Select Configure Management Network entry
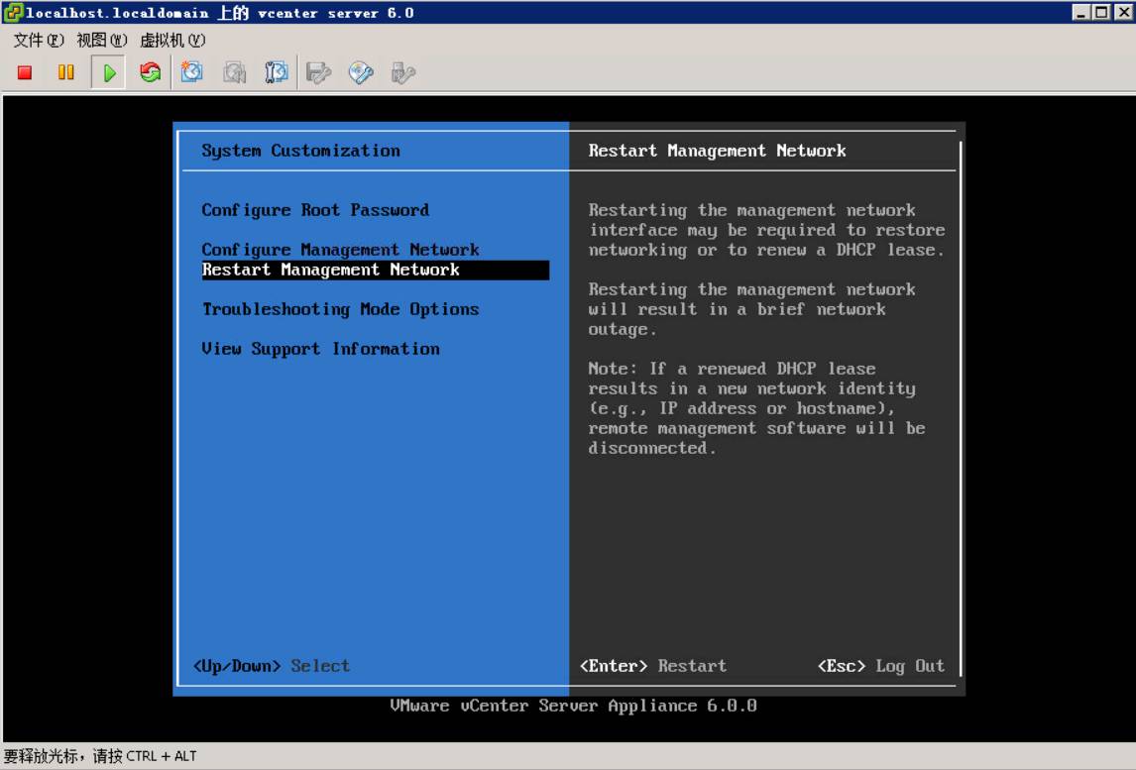This screenshot has height=770, width=1136. pyautogui.click(x=341, y=250)
